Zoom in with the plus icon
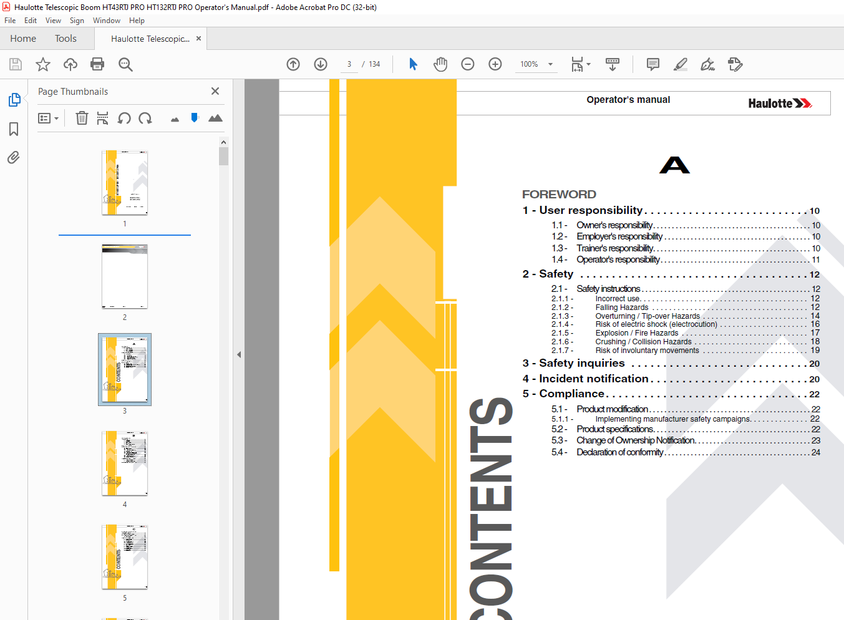 [x=495, y=64]
